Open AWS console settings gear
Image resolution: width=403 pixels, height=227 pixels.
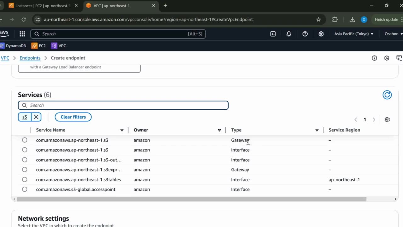321,34
